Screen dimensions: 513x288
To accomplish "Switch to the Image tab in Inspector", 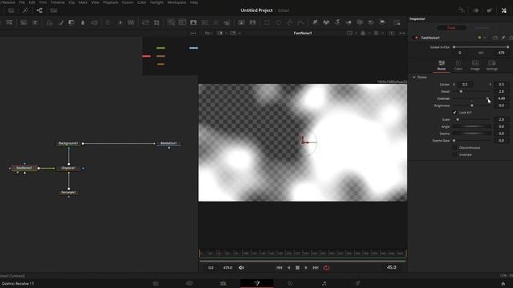I will pos(475,65).
